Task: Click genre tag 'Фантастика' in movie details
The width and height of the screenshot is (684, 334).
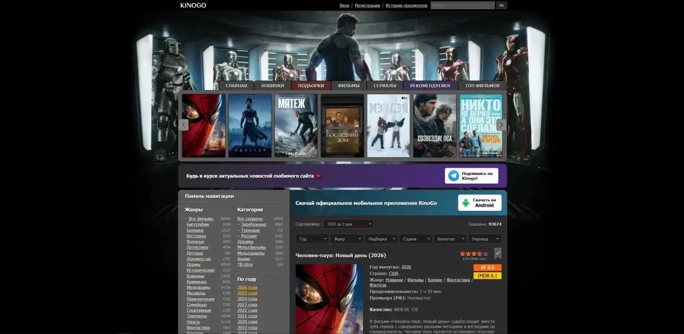Action: pyautogui.click(x=458, y=280)
